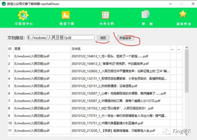Click the 目录 column header
This screenshot has width=197, height=140.
(42, 49)
